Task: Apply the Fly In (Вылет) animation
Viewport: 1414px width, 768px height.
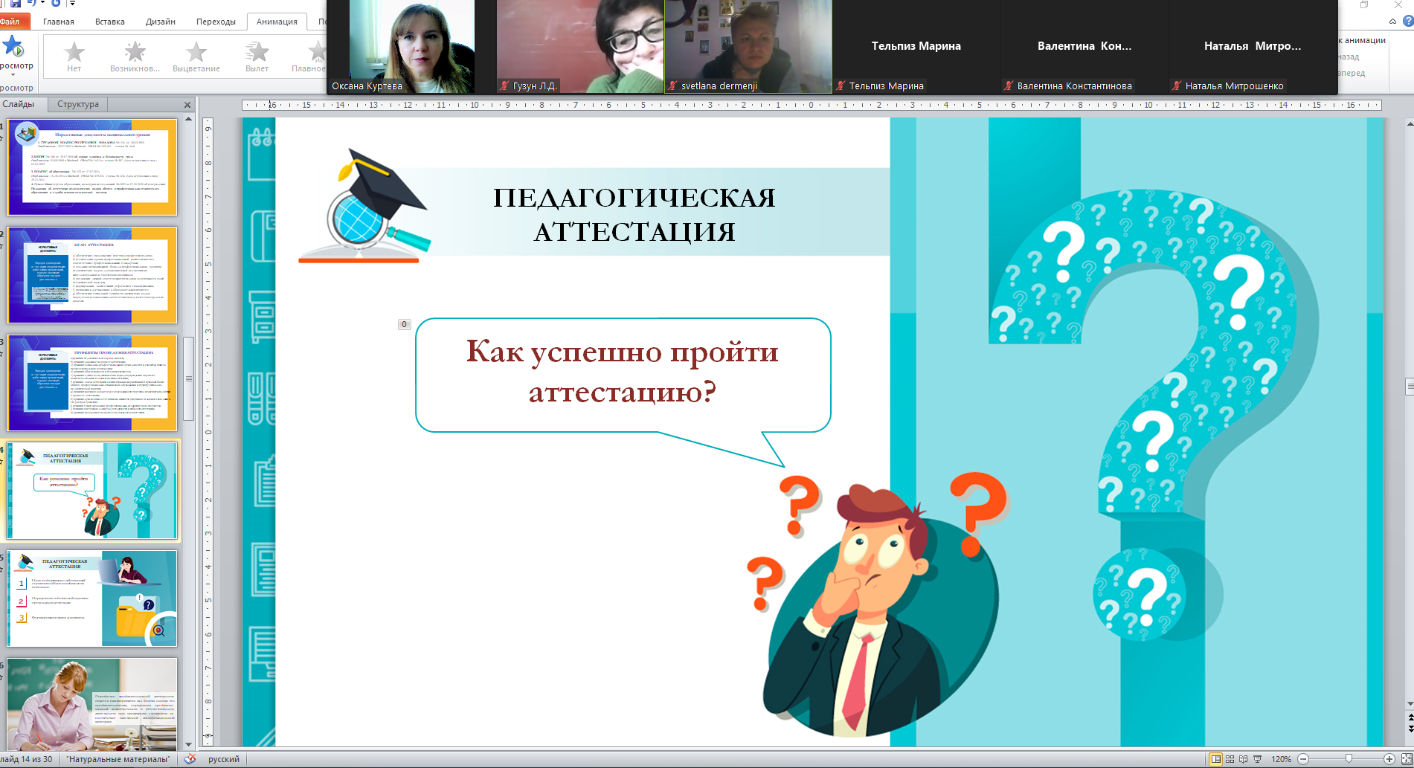Action: coord(257,57)
